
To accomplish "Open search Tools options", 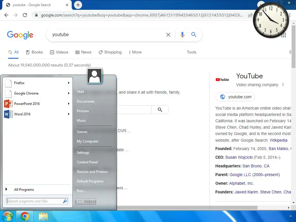I will coord(191,52).
